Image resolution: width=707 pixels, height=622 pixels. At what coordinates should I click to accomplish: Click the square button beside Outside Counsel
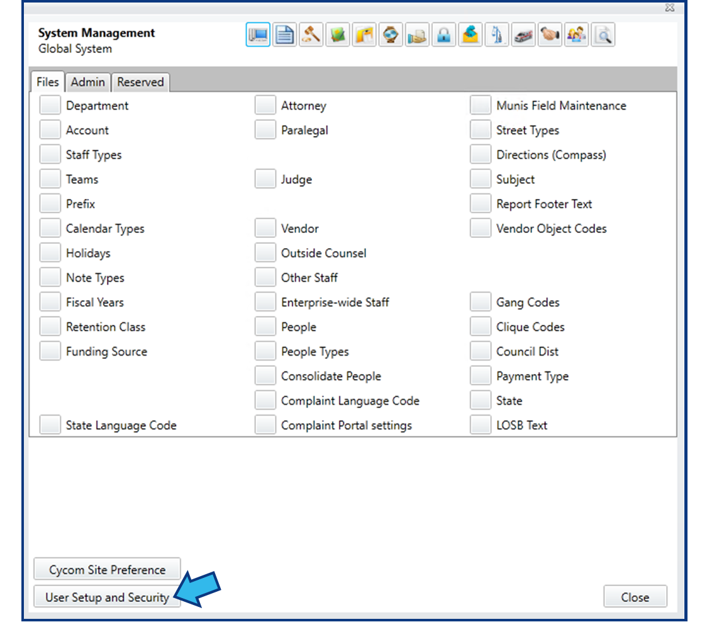coord(265,253)
